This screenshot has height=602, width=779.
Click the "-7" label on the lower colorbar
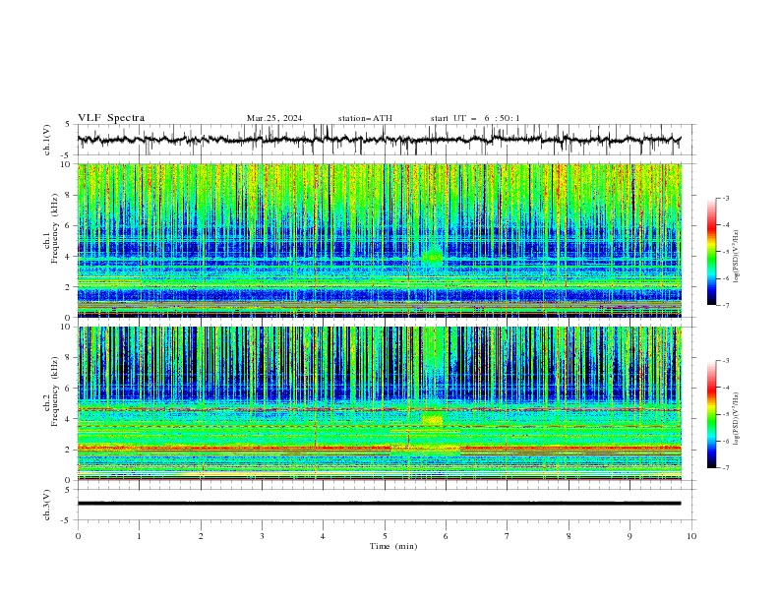click(725, 468)
